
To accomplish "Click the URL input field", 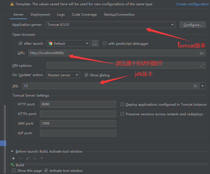I will coord(117,53).
